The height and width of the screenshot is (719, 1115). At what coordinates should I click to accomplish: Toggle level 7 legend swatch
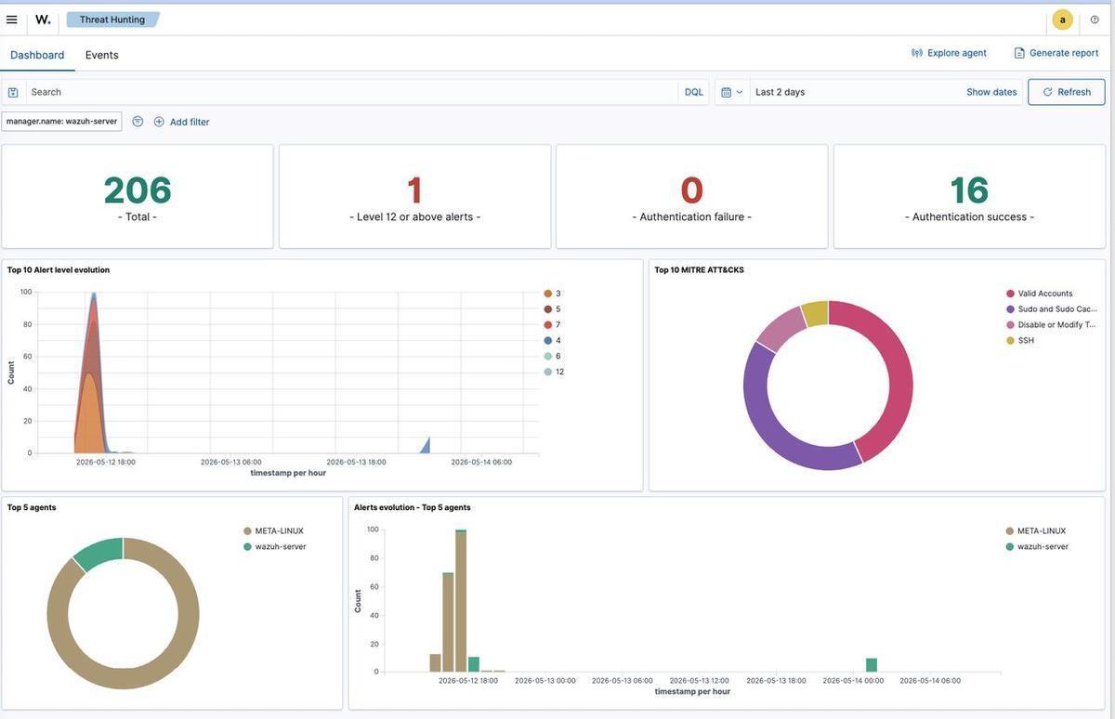(548, 325)
